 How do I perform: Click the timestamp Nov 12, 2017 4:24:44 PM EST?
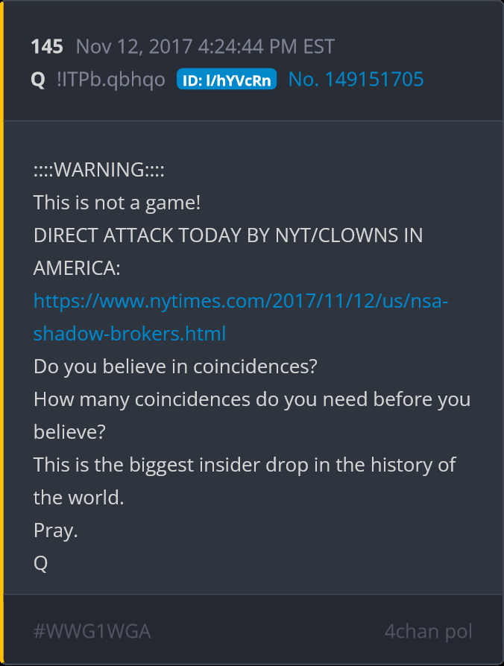[x=205, y=46]
